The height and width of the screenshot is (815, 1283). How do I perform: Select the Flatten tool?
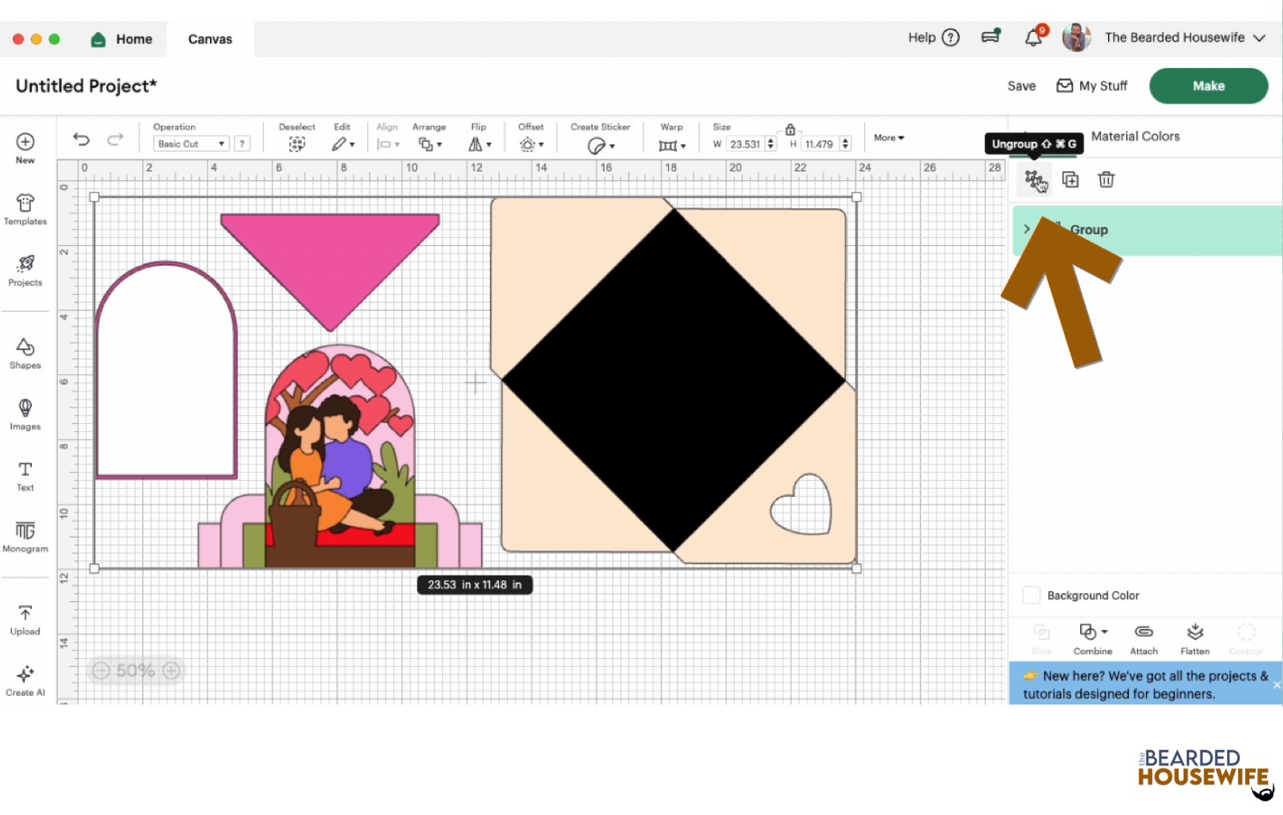pyautogui.click(x=1195, y=637)
